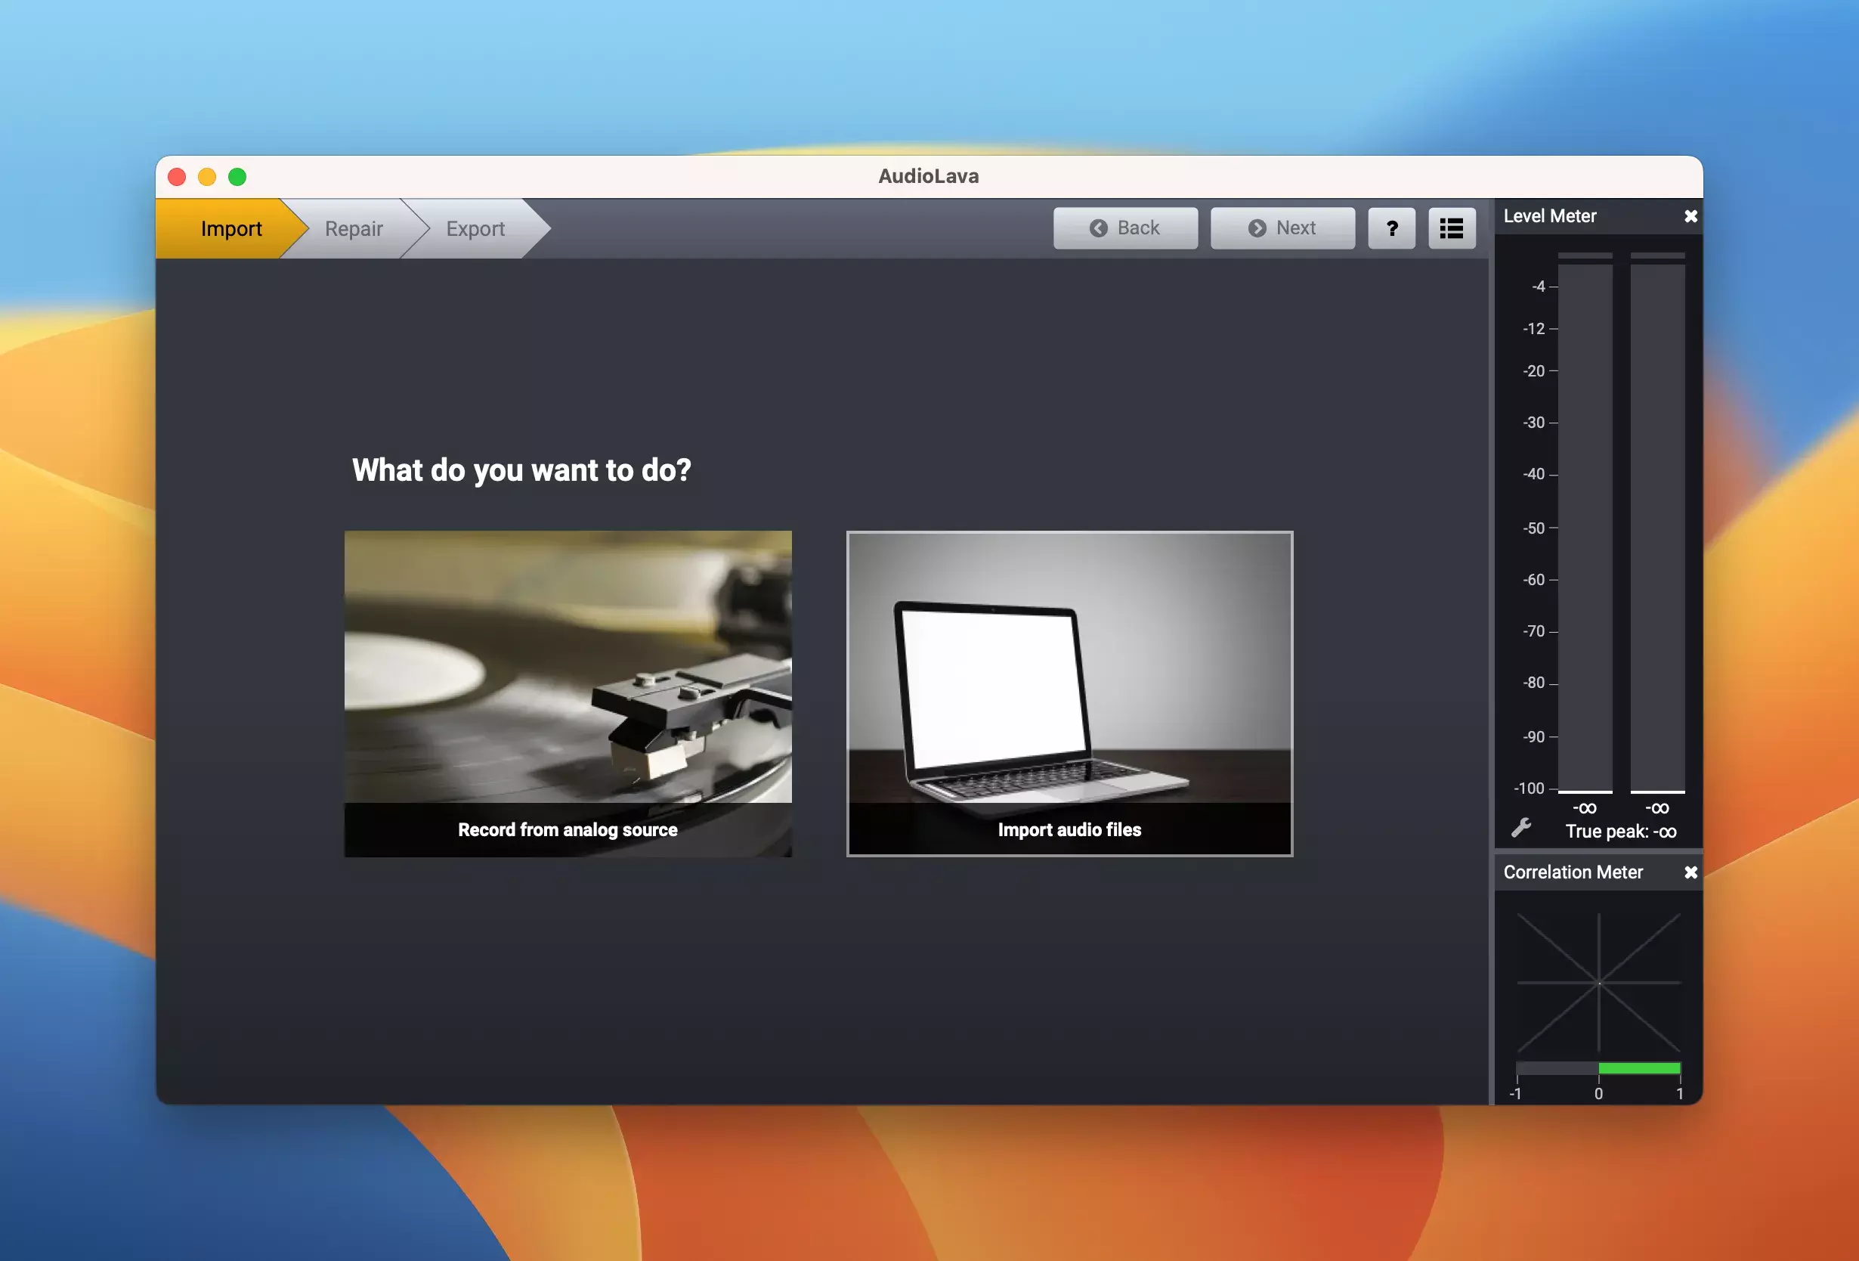Click the Back arrow button
This screenshot has height=1261, width=1859.
point(1124,229)
